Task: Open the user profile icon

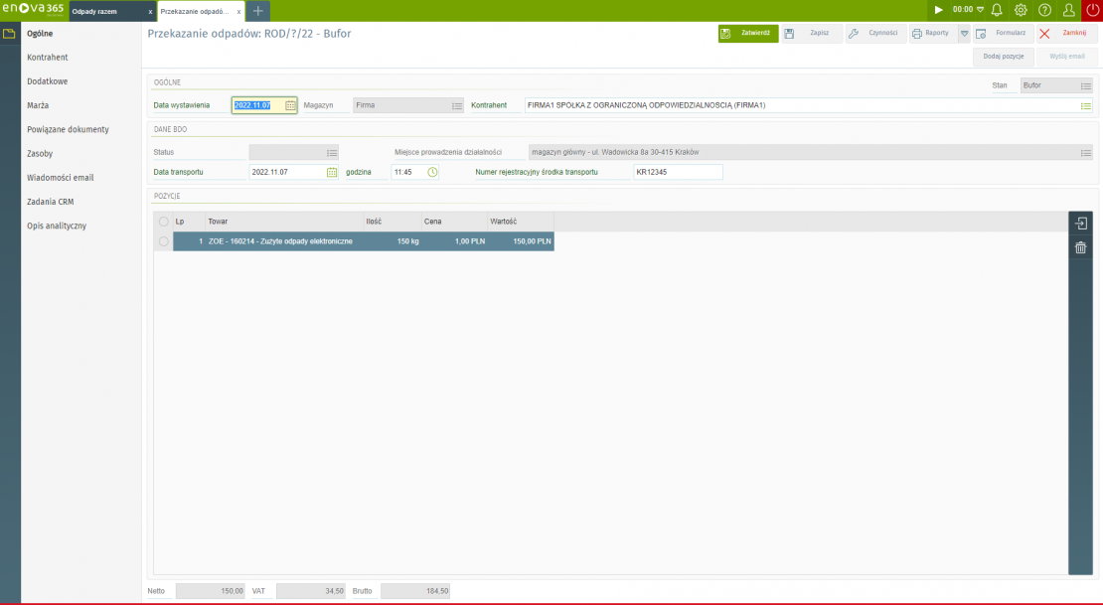Action: tap(1069, 10)
